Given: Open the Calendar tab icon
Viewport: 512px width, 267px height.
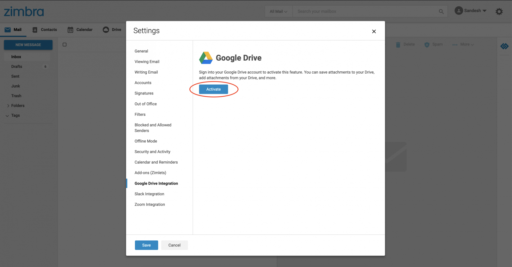Looking at the screenshot, I should [70, 30].
